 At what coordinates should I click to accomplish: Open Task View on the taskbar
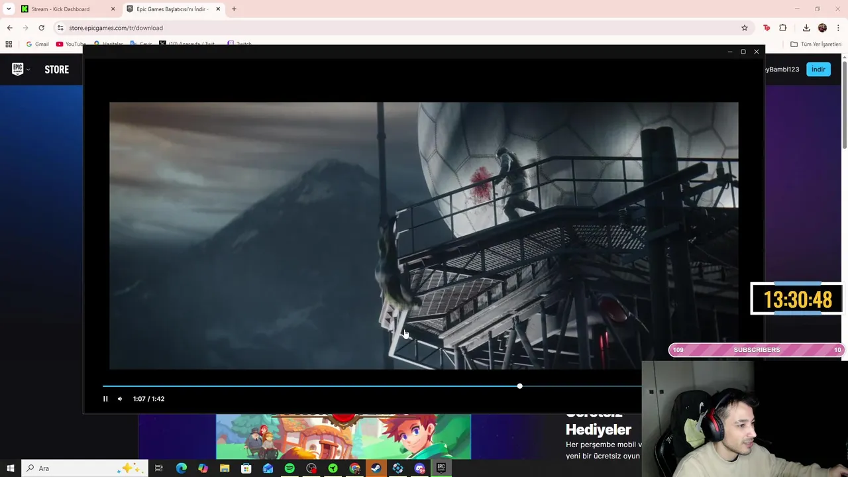point(159,468)
